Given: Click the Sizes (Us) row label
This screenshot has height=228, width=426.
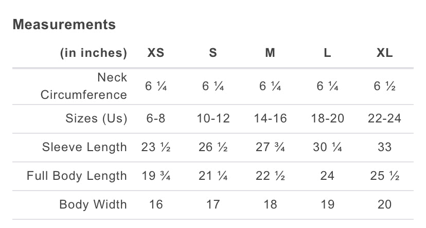Looking at the screenshot, I should [x=96, y=118].
